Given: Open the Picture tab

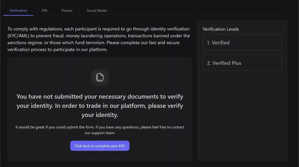Looking at the screenshot, I should coord(67,10).
